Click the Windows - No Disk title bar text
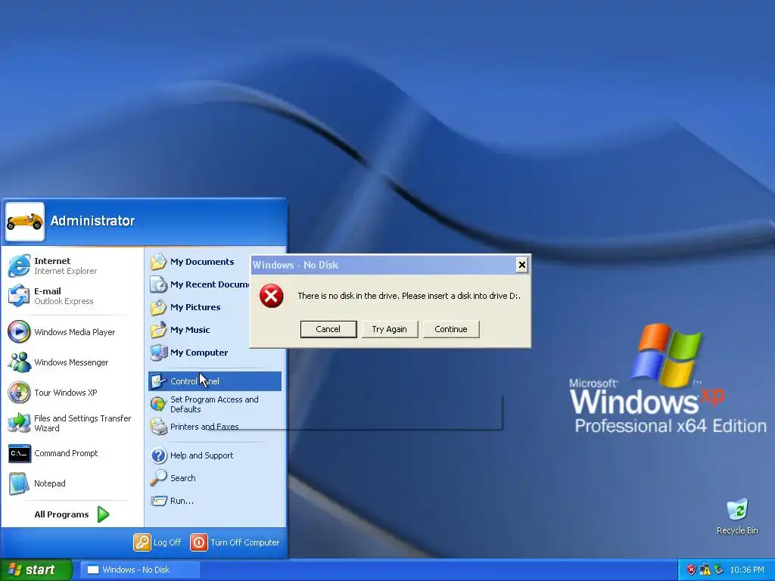The width and height of the screenshot is (775, 581). point(295,265)
